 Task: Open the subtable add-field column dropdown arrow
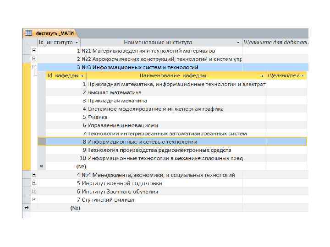[x=303, y=76]
